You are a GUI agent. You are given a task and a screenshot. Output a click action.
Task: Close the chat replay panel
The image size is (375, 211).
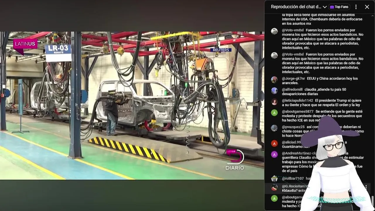tap(367, 7)
